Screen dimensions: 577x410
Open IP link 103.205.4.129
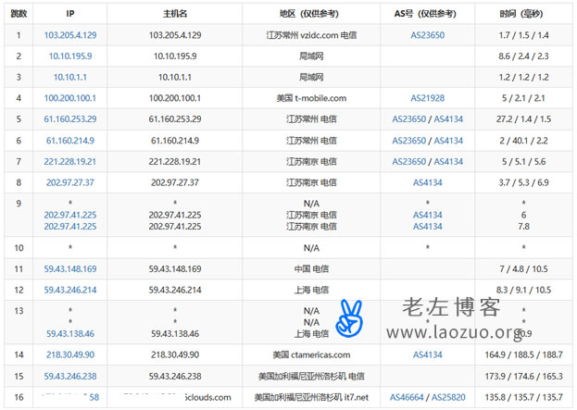(70, 34)
